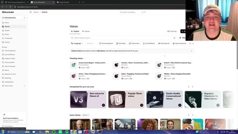Open Sound Effects tool
238x134 pixels.
[x=10, y=55]
